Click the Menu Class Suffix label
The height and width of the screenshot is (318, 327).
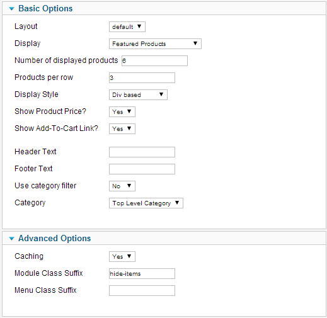point(45,290)
